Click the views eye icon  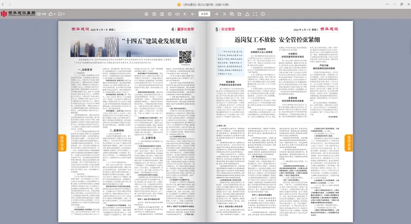click(39, 14)
